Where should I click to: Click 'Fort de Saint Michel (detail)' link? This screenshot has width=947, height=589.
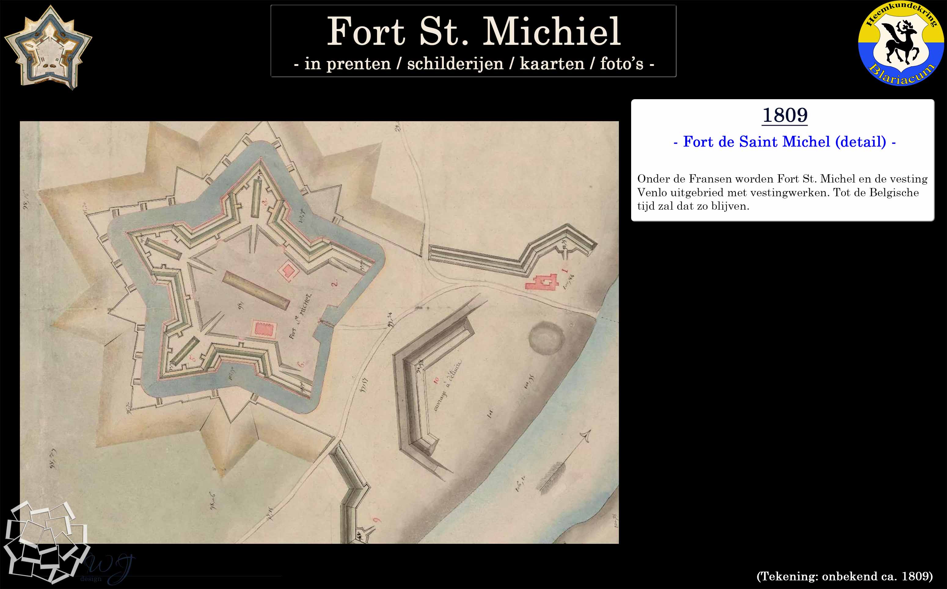(x=784, y=141)
